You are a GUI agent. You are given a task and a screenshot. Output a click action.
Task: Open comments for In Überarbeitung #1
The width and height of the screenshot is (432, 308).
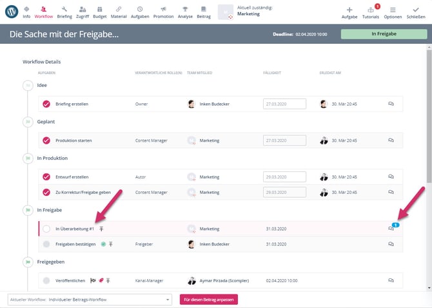[x=391, y=227]
